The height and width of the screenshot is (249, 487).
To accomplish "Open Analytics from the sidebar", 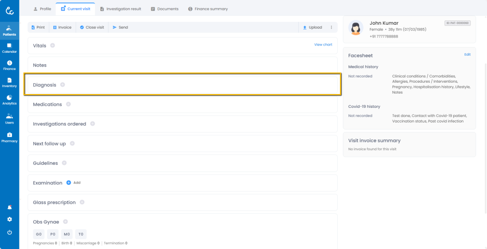I will [x=10, y=99].
